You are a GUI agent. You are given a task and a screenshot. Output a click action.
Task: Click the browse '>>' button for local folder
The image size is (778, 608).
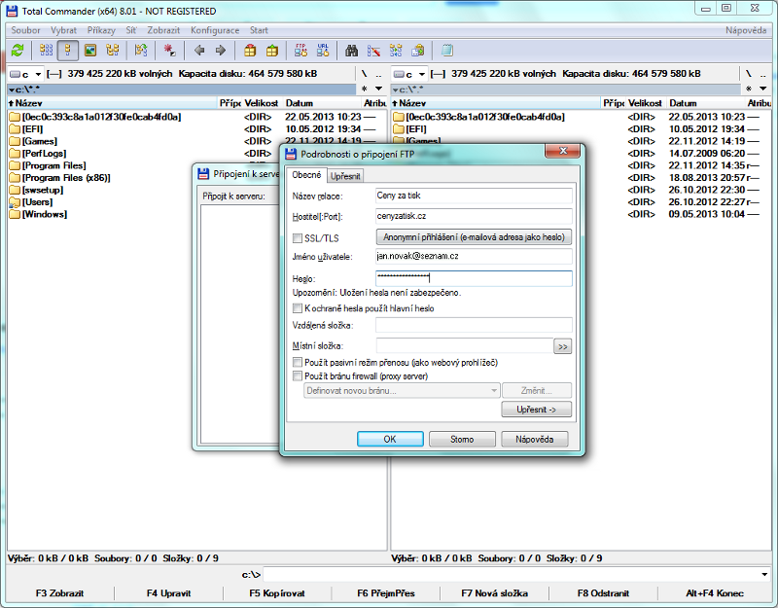(563, 346)
